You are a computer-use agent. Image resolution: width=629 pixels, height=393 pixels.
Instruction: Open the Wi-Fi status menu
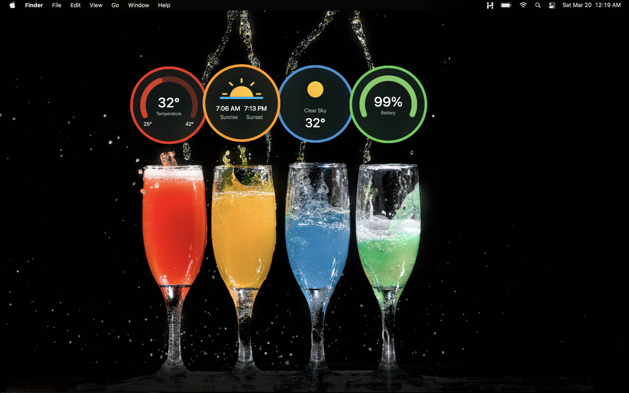tap(523, 5)
